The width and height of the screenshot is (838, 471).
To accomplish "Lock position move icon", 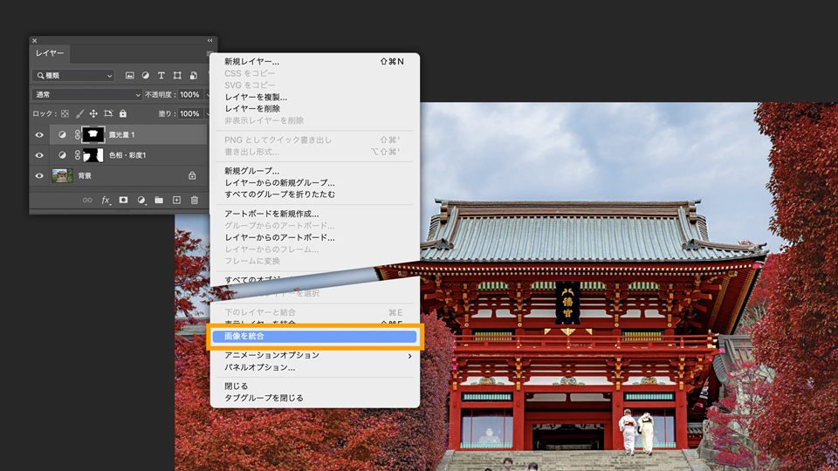I will click(93, 113).
